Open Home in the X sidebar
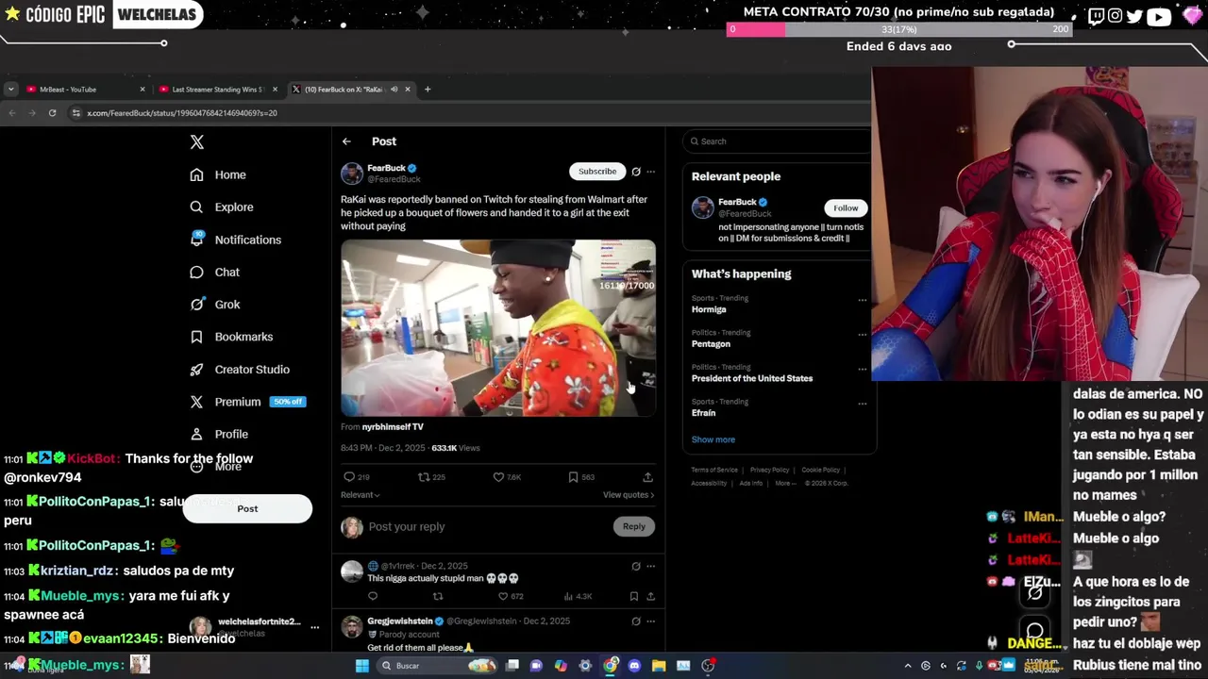This screenshot has height=679, width=1208. coord(218,174)
